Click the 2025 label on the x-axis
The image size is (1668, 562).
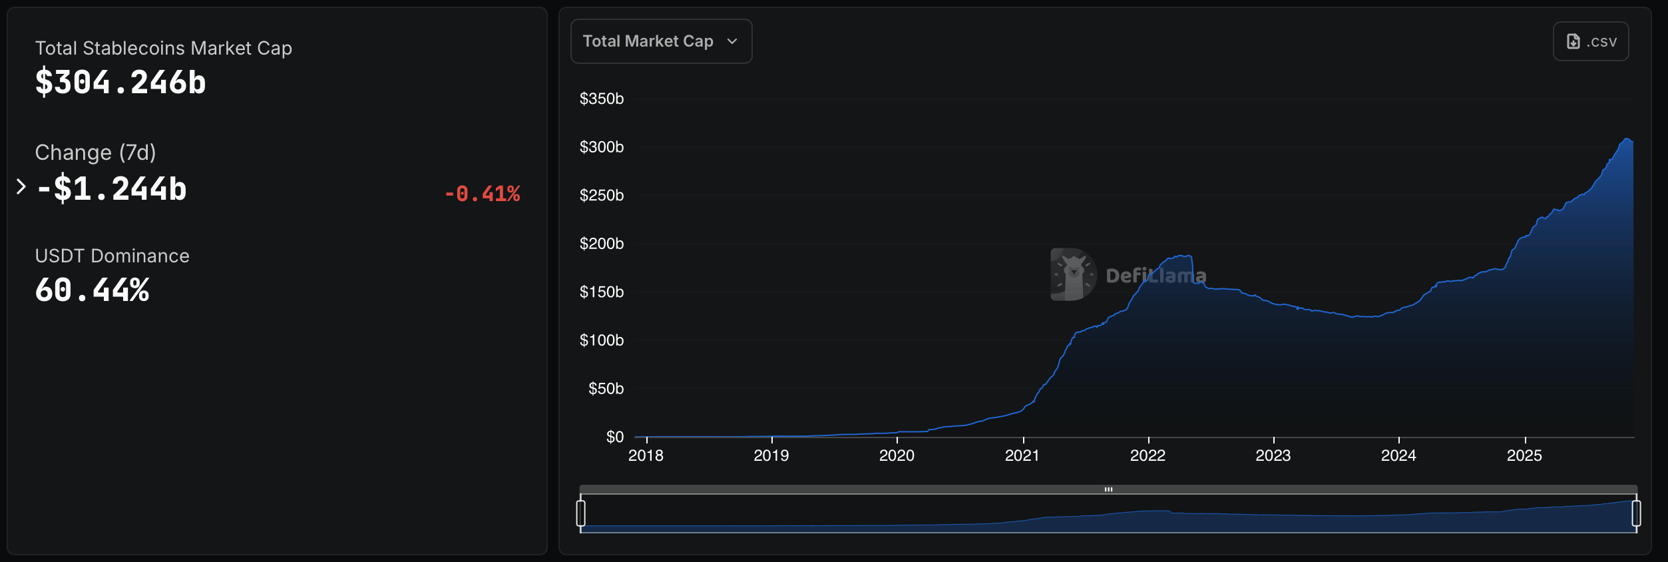(1524, 455)
